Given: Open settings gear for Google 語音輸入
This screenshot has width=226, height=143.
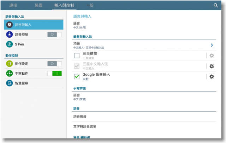Looking at the screenshot, I should point(212,76).
